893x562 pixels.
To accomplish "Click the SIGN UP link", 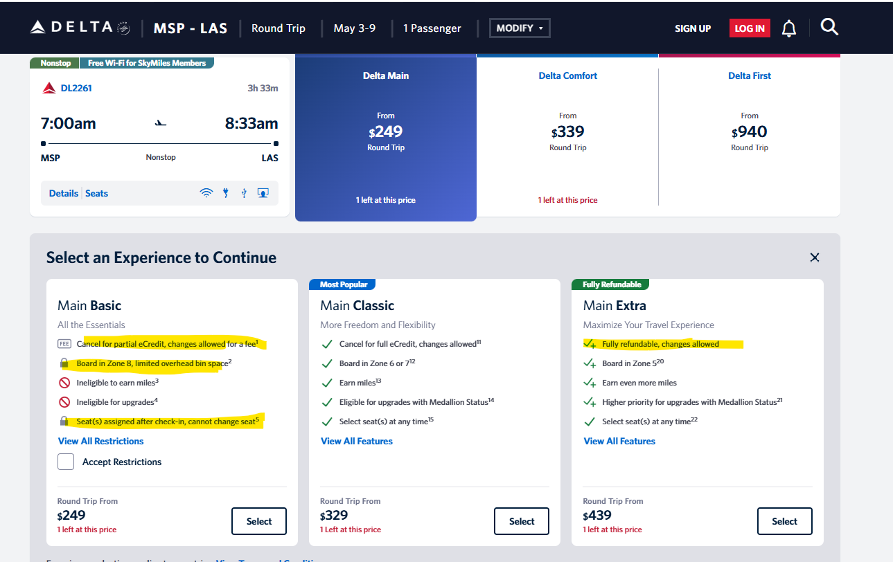I will (x=693, y=28).
